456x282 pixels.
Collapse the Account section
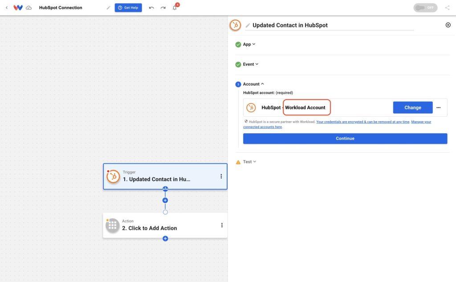pos(253,84)
